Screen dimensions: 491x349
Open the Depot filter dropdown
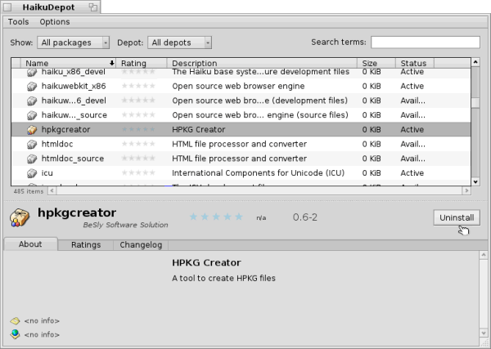[180, 43]
